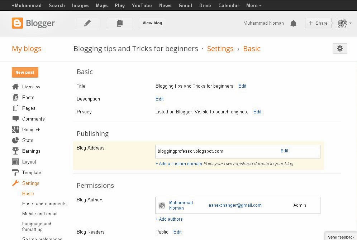Screen dimensions: 357x240
Task: Open the More dropdown in Google bar
Action: [x=254, y=5]
